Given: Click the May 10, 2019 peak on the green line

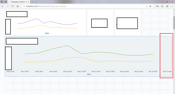Looking at the screenshot, I should 67,46.
